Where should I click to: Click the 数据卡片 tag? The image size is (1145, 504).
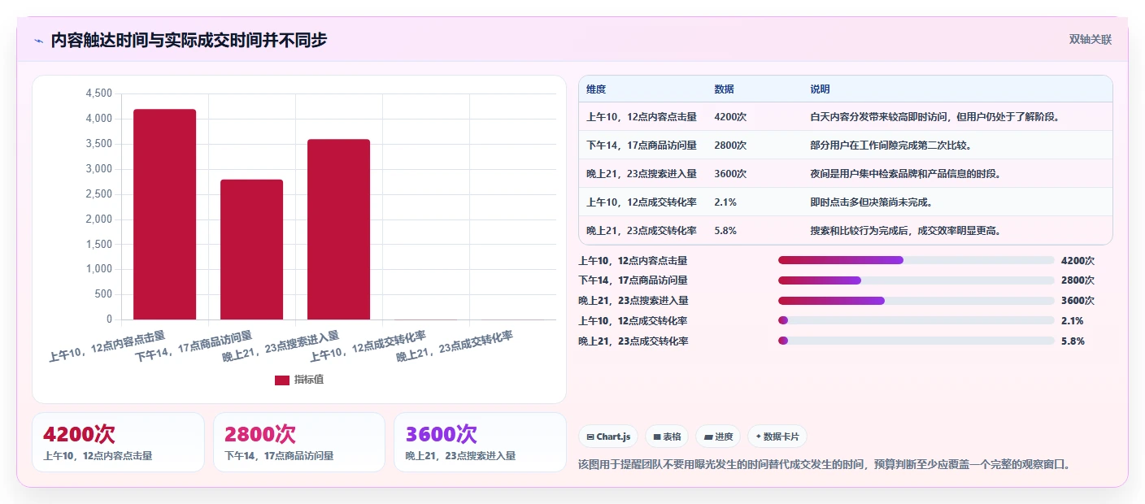[777, 437]
